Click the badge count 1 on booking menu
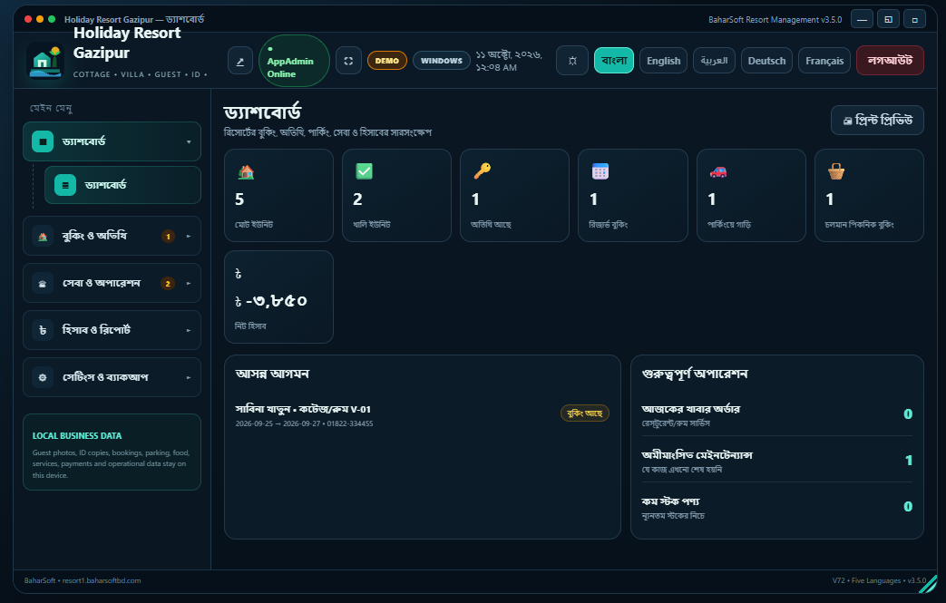 pos(168,237)
